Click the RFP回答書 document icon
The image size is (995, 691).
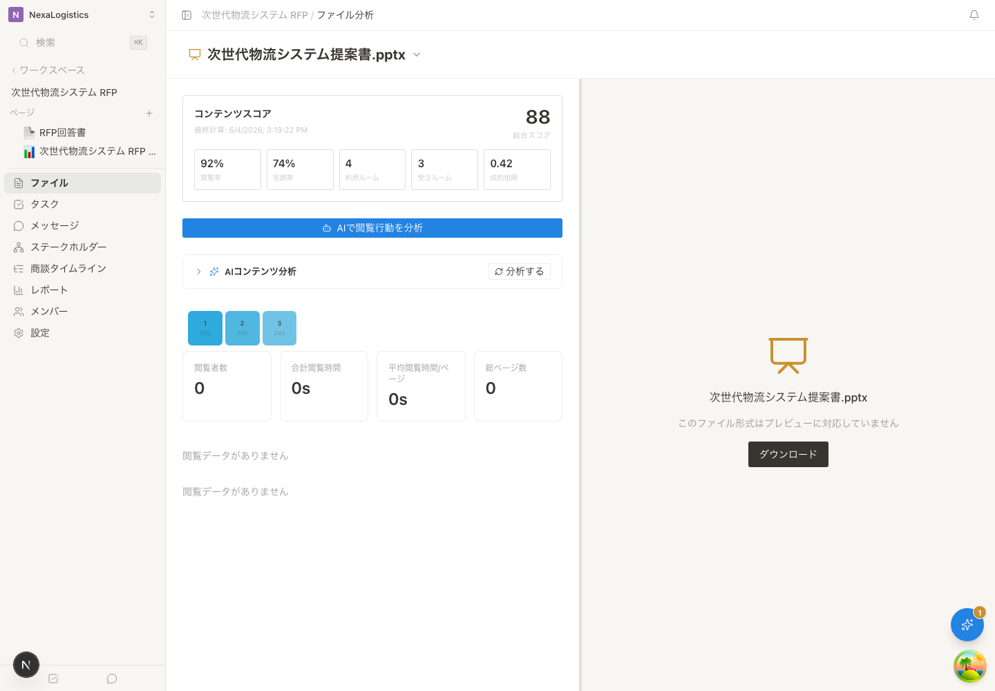click(x=29, y=132)
